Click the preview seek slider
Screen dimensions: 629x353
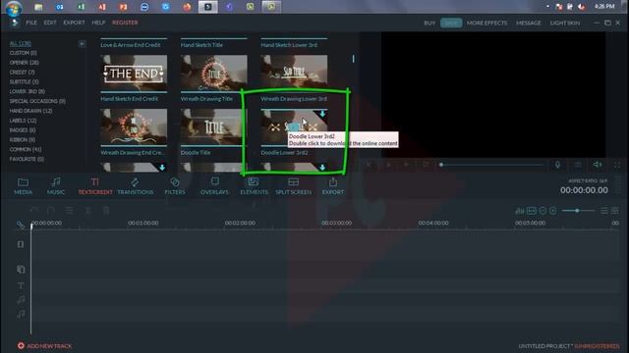(x=491, y=165)
